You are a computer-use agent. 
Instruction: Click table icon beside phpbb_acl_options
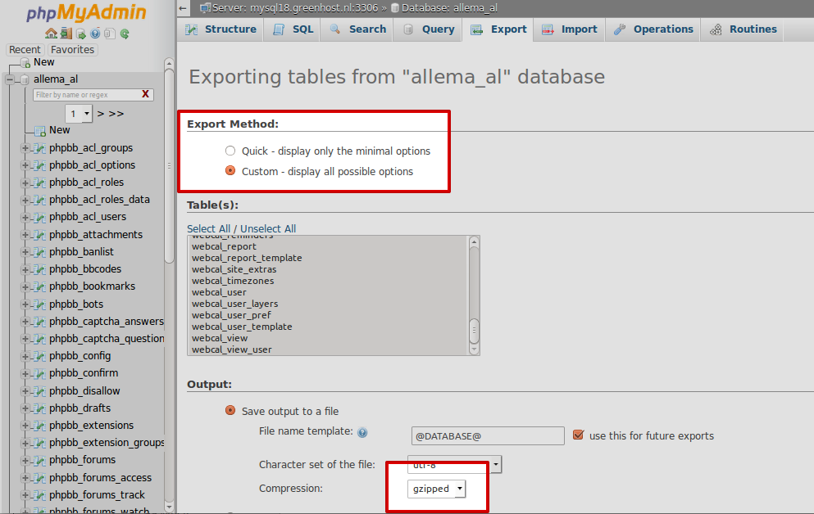tap(39, 165)
